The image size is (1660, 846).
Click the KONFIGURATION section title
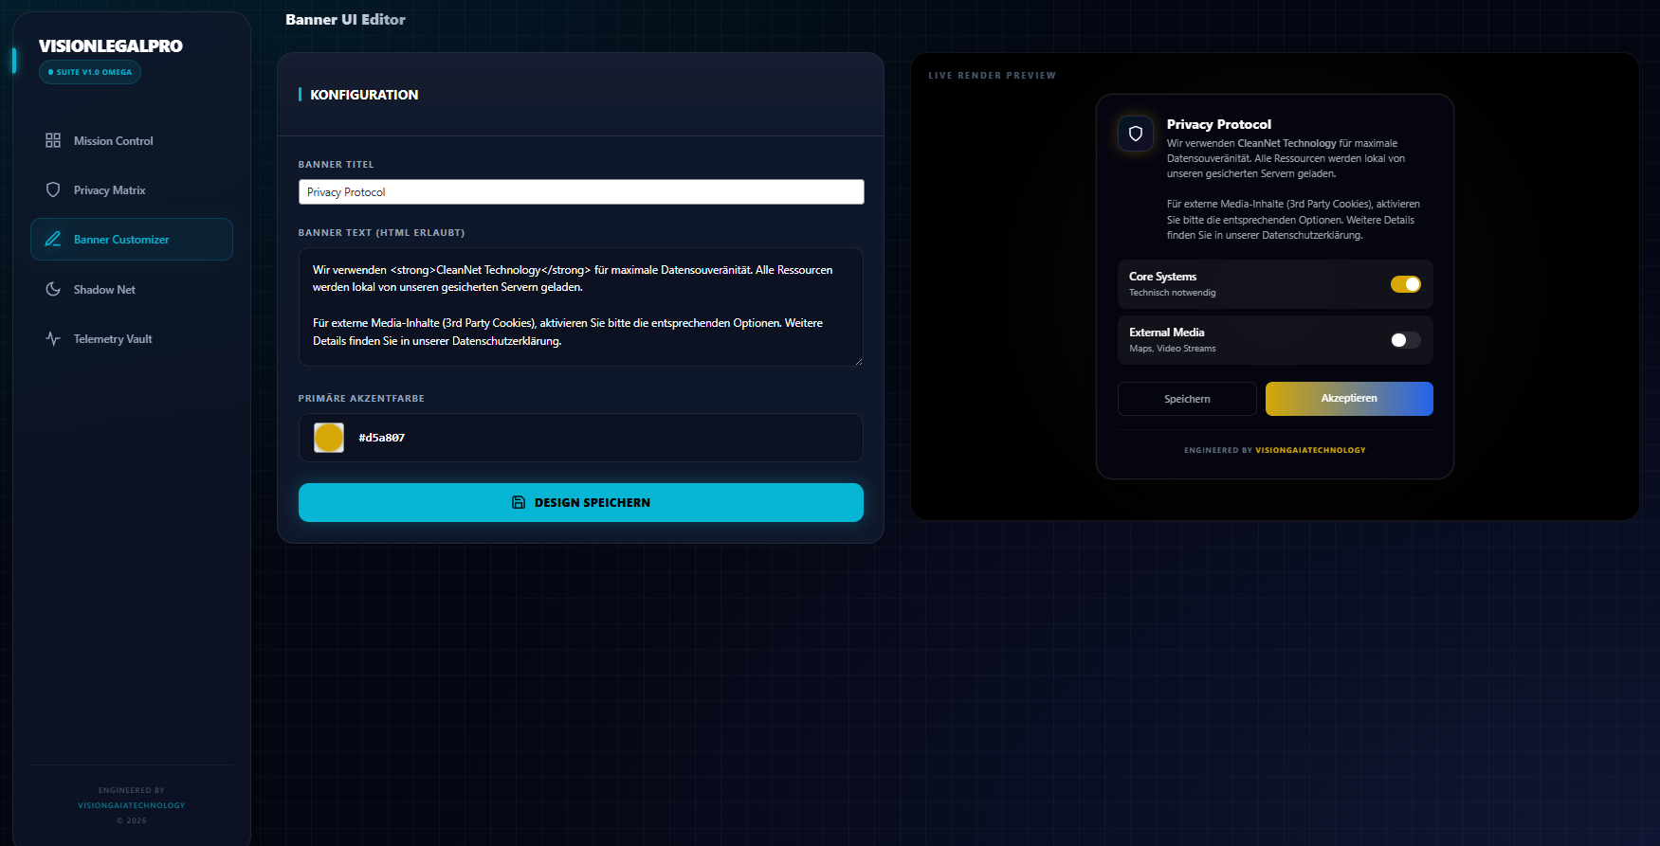[364, 95]
